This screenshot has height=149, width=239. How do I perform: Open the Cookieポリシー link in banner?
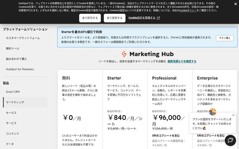pyautogui.click(x=188, y=10)
